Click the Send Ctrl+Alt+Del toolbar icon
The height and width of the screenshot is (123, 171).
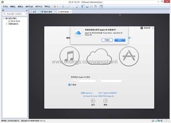[63, 6]
